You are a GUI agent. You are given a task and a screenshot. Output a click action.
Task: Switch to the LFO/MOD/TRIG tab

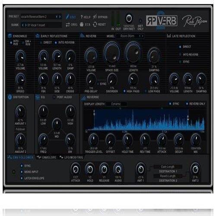click(x=71, y=157)
